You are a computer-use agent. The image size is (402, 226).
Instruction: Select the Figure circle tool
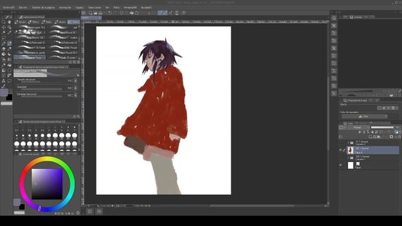[9, 70]
